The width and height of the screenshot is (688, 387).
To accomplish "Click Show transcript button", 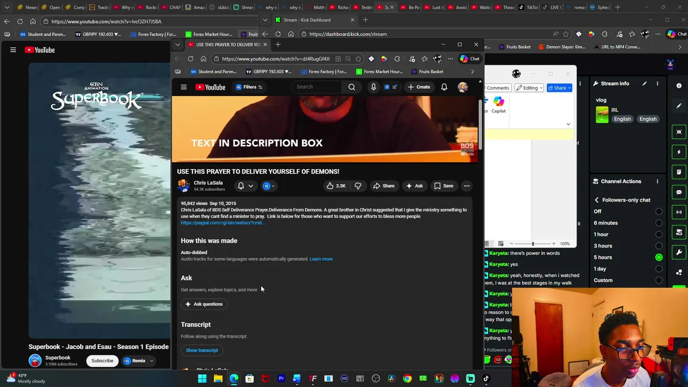I will [202, 350].
